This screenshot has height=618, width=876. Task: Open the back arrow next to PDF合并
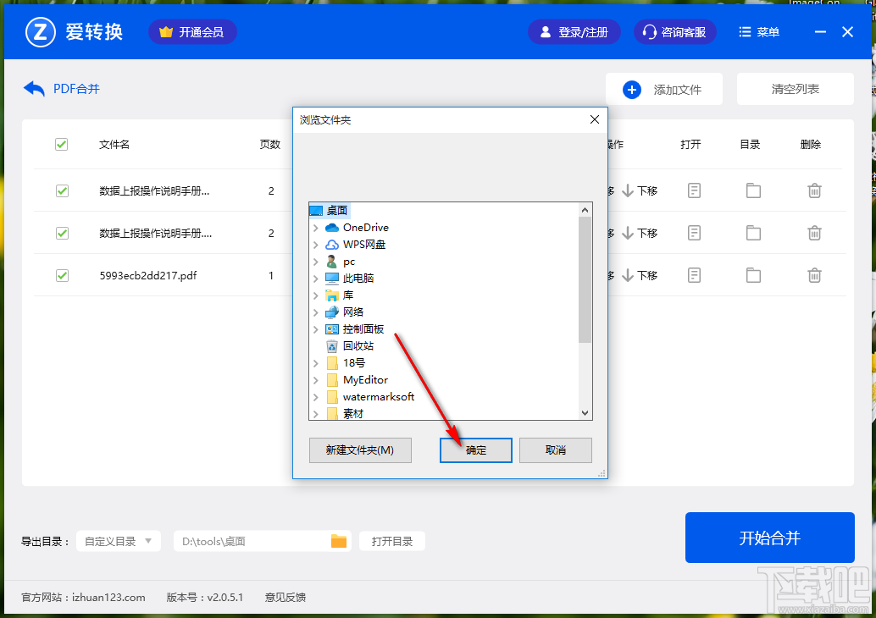point(33,88)
